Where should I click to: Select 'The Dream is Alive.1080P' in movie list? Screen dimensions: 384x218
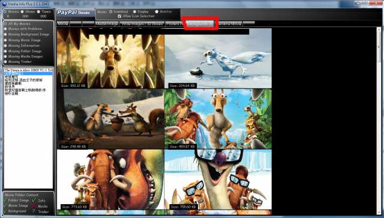[28, 70]
